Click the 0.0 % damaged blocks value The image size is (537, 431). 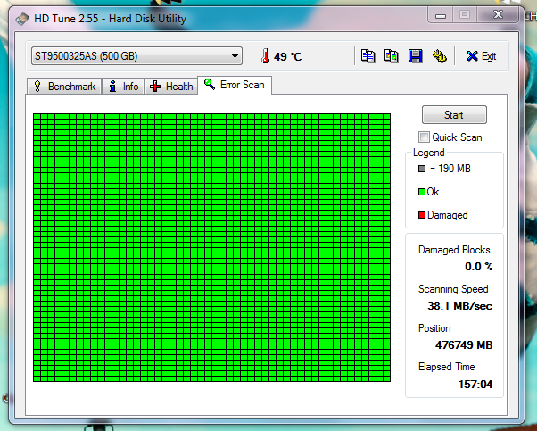pos(478,267)
